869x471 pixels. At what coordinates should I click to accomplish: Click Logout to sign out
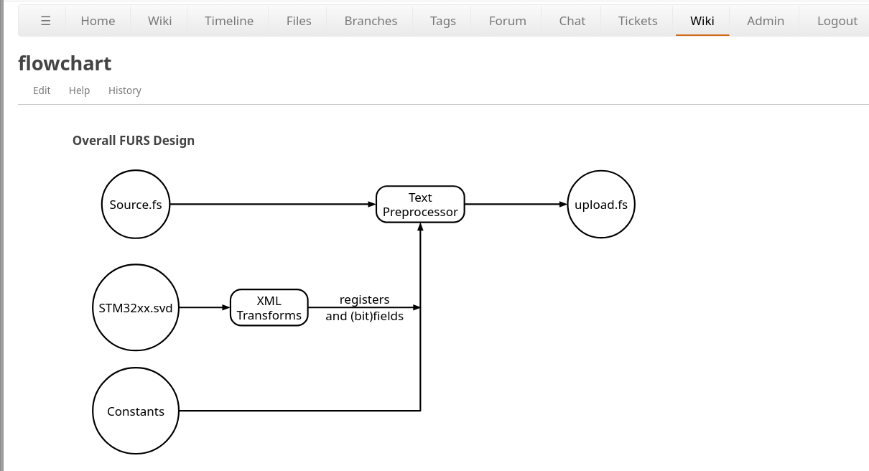(x=837, y=21)
